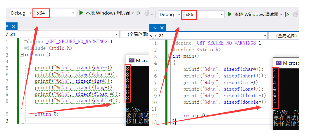The width and height of the screenshot is (309, 138).
Task: Click green Start Debugging arrow in x64 toolbar
Action: point(81,13)
